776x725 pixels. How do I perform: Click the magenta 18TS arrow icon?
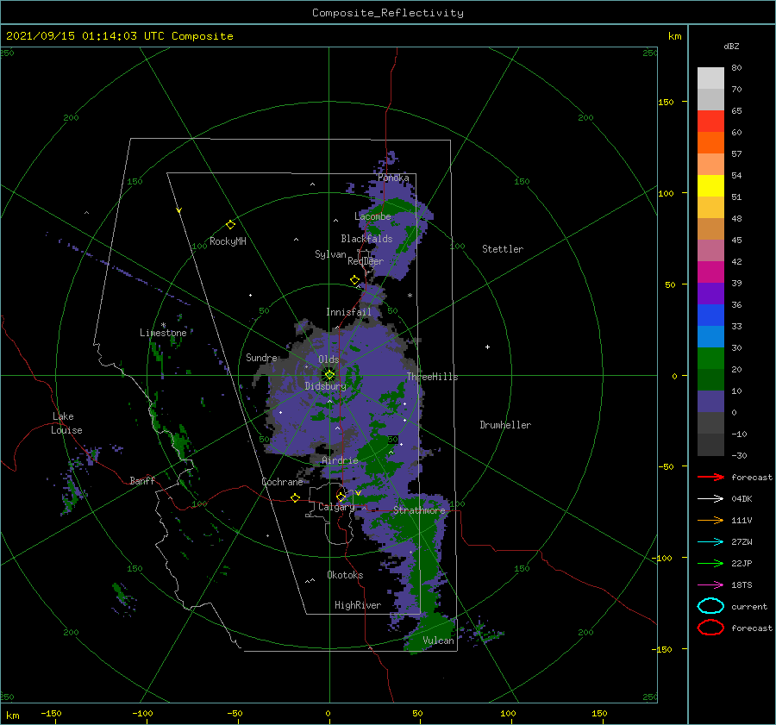tap(710, 584)
